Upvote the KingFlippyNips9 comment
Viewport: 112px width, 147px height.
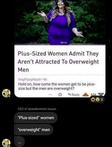(86, 94)
